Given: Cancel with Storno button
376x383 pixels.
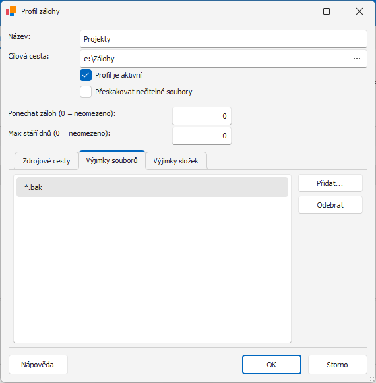Looking at the screenshot, I should [337, 365].
